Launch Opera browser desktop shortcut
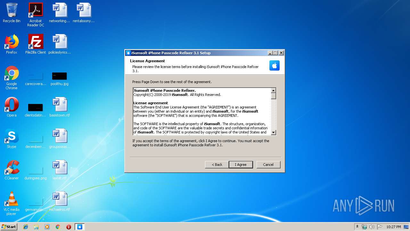 tap(12, 107)
